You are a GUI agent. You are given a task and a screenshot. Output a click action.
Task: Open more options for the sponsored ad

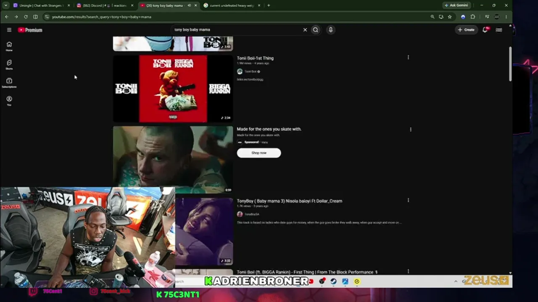(x=411, y=130)
